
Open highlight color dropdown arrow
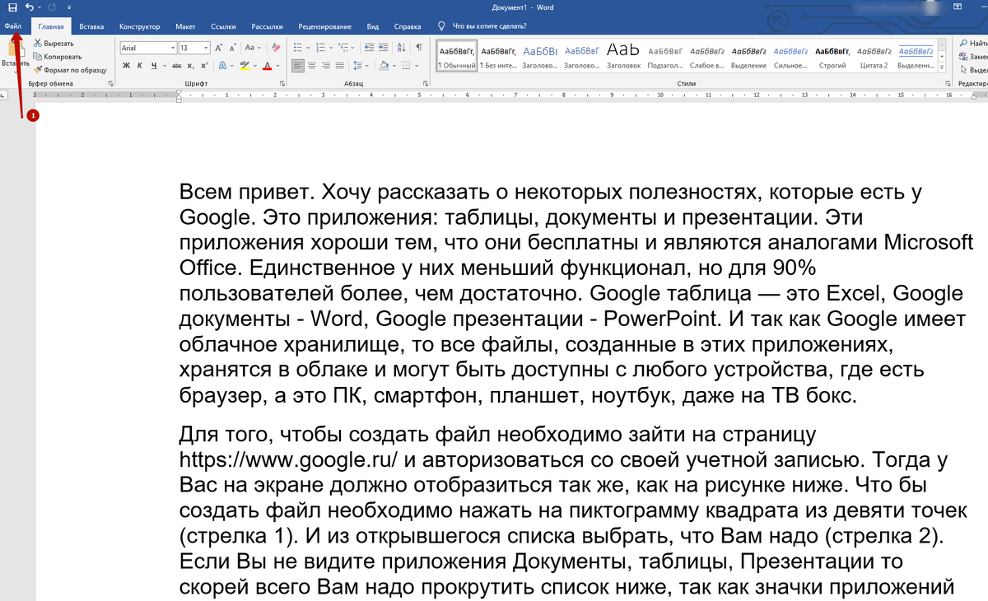pos(255,66)
